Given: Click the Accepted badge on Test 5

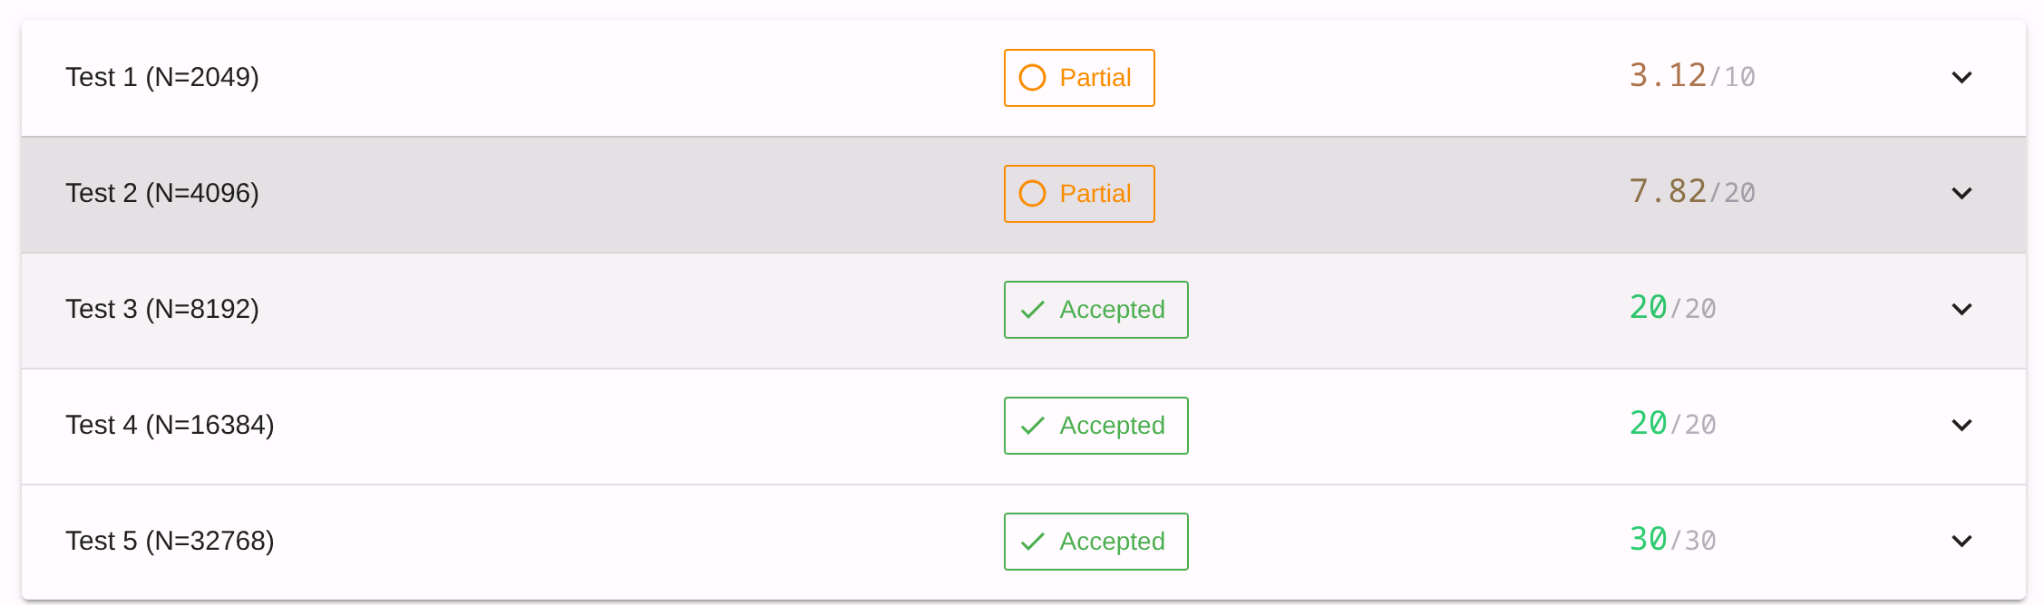Looking at the screenshot, I should click(1095, 542).
